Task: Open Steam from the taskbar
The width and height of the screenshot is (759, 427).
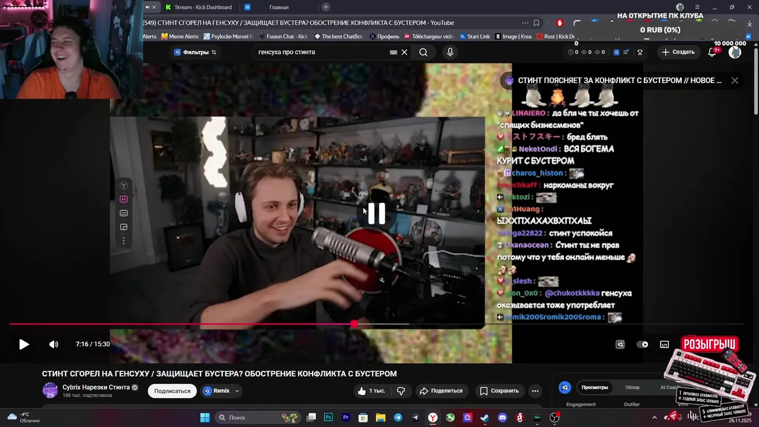Action: (484, 418)
